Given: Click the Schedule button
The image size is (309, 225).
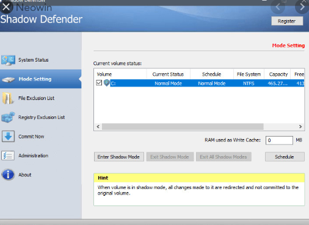Looking at the screenshot, I should (x=285, y=157).
